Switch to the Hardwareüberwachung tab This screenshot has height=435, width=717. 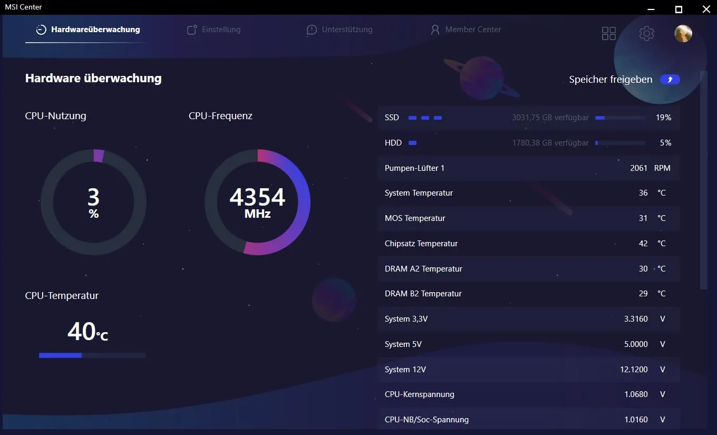88,30
